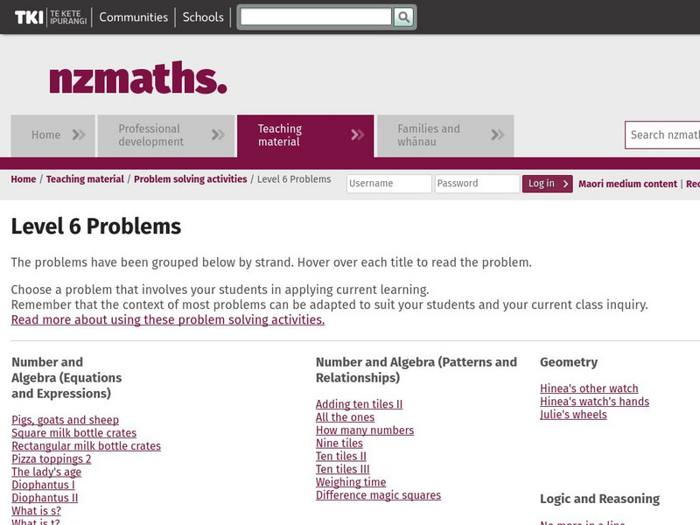The image size is (700, 525).
Task: Open How many numbers problem
Action: click(x=365, y=430)
